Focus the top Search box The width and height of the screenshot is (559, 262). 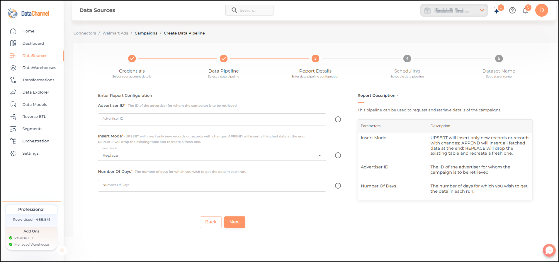(x=249, y=10)
